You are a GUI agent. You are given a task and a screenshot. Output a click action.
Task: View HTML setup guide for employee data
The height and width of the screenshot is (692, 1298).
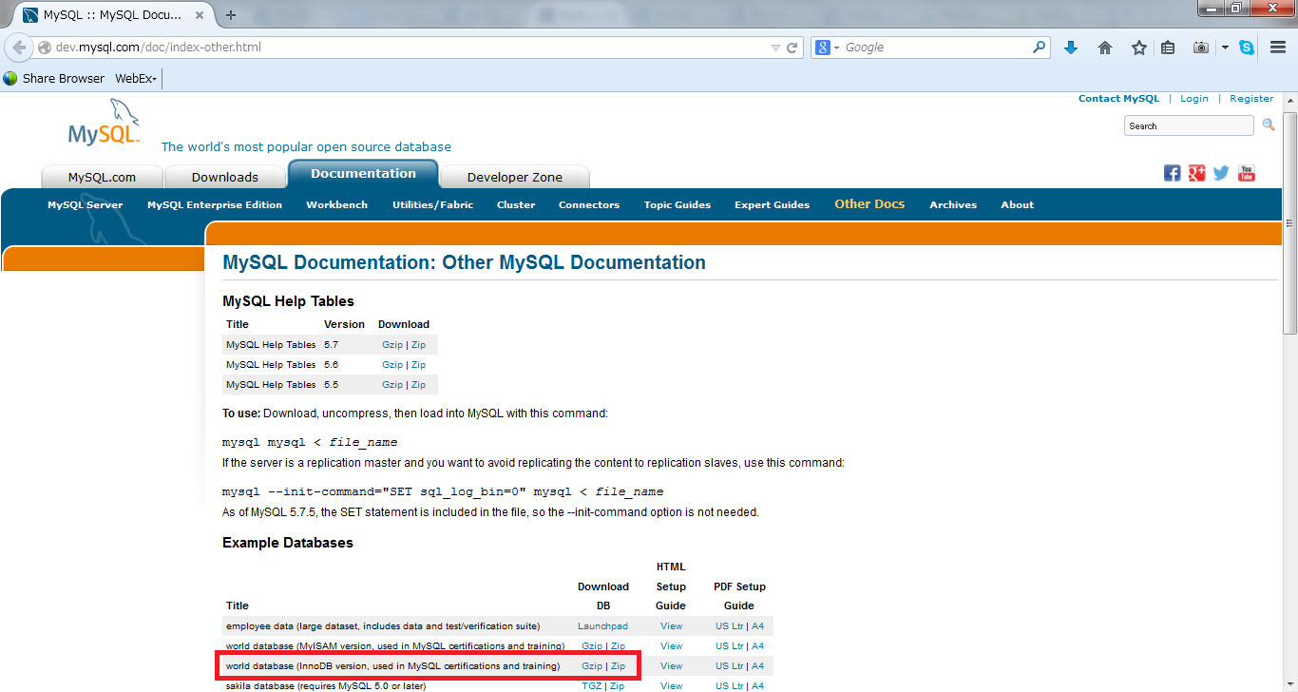[671, 626]
